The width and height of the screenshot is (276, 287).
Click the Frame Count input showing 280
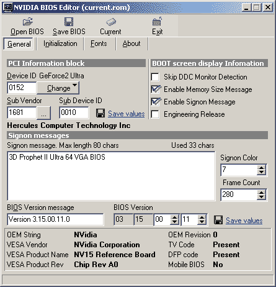pyautogui.click(x=239, y=195)
